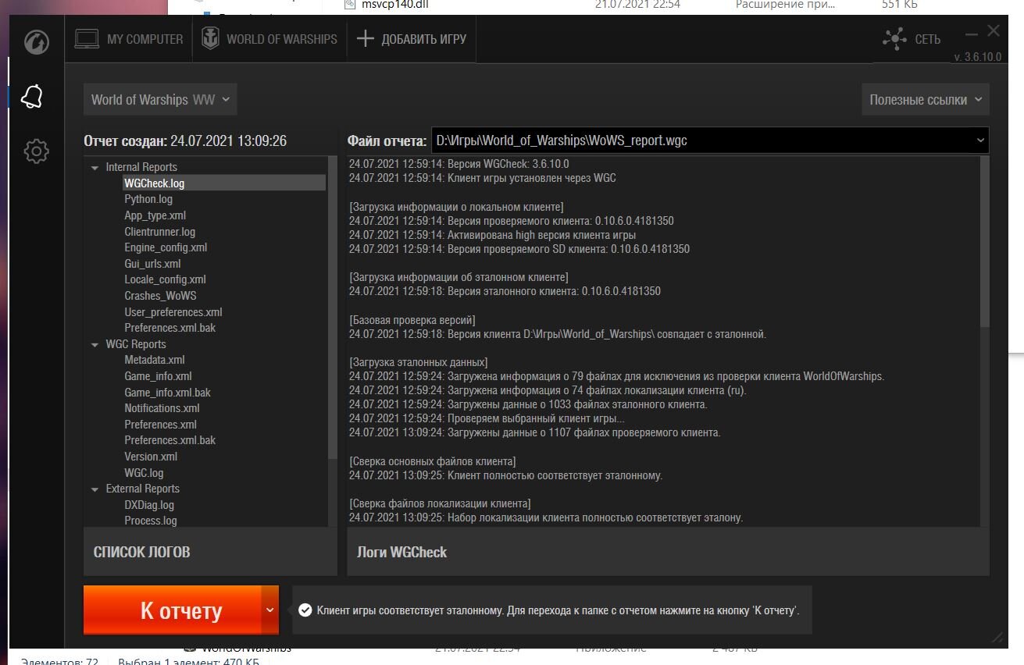Click the Wargaming logo icon in sidebar
This screenshot has width=1024, height=665.
36,42
